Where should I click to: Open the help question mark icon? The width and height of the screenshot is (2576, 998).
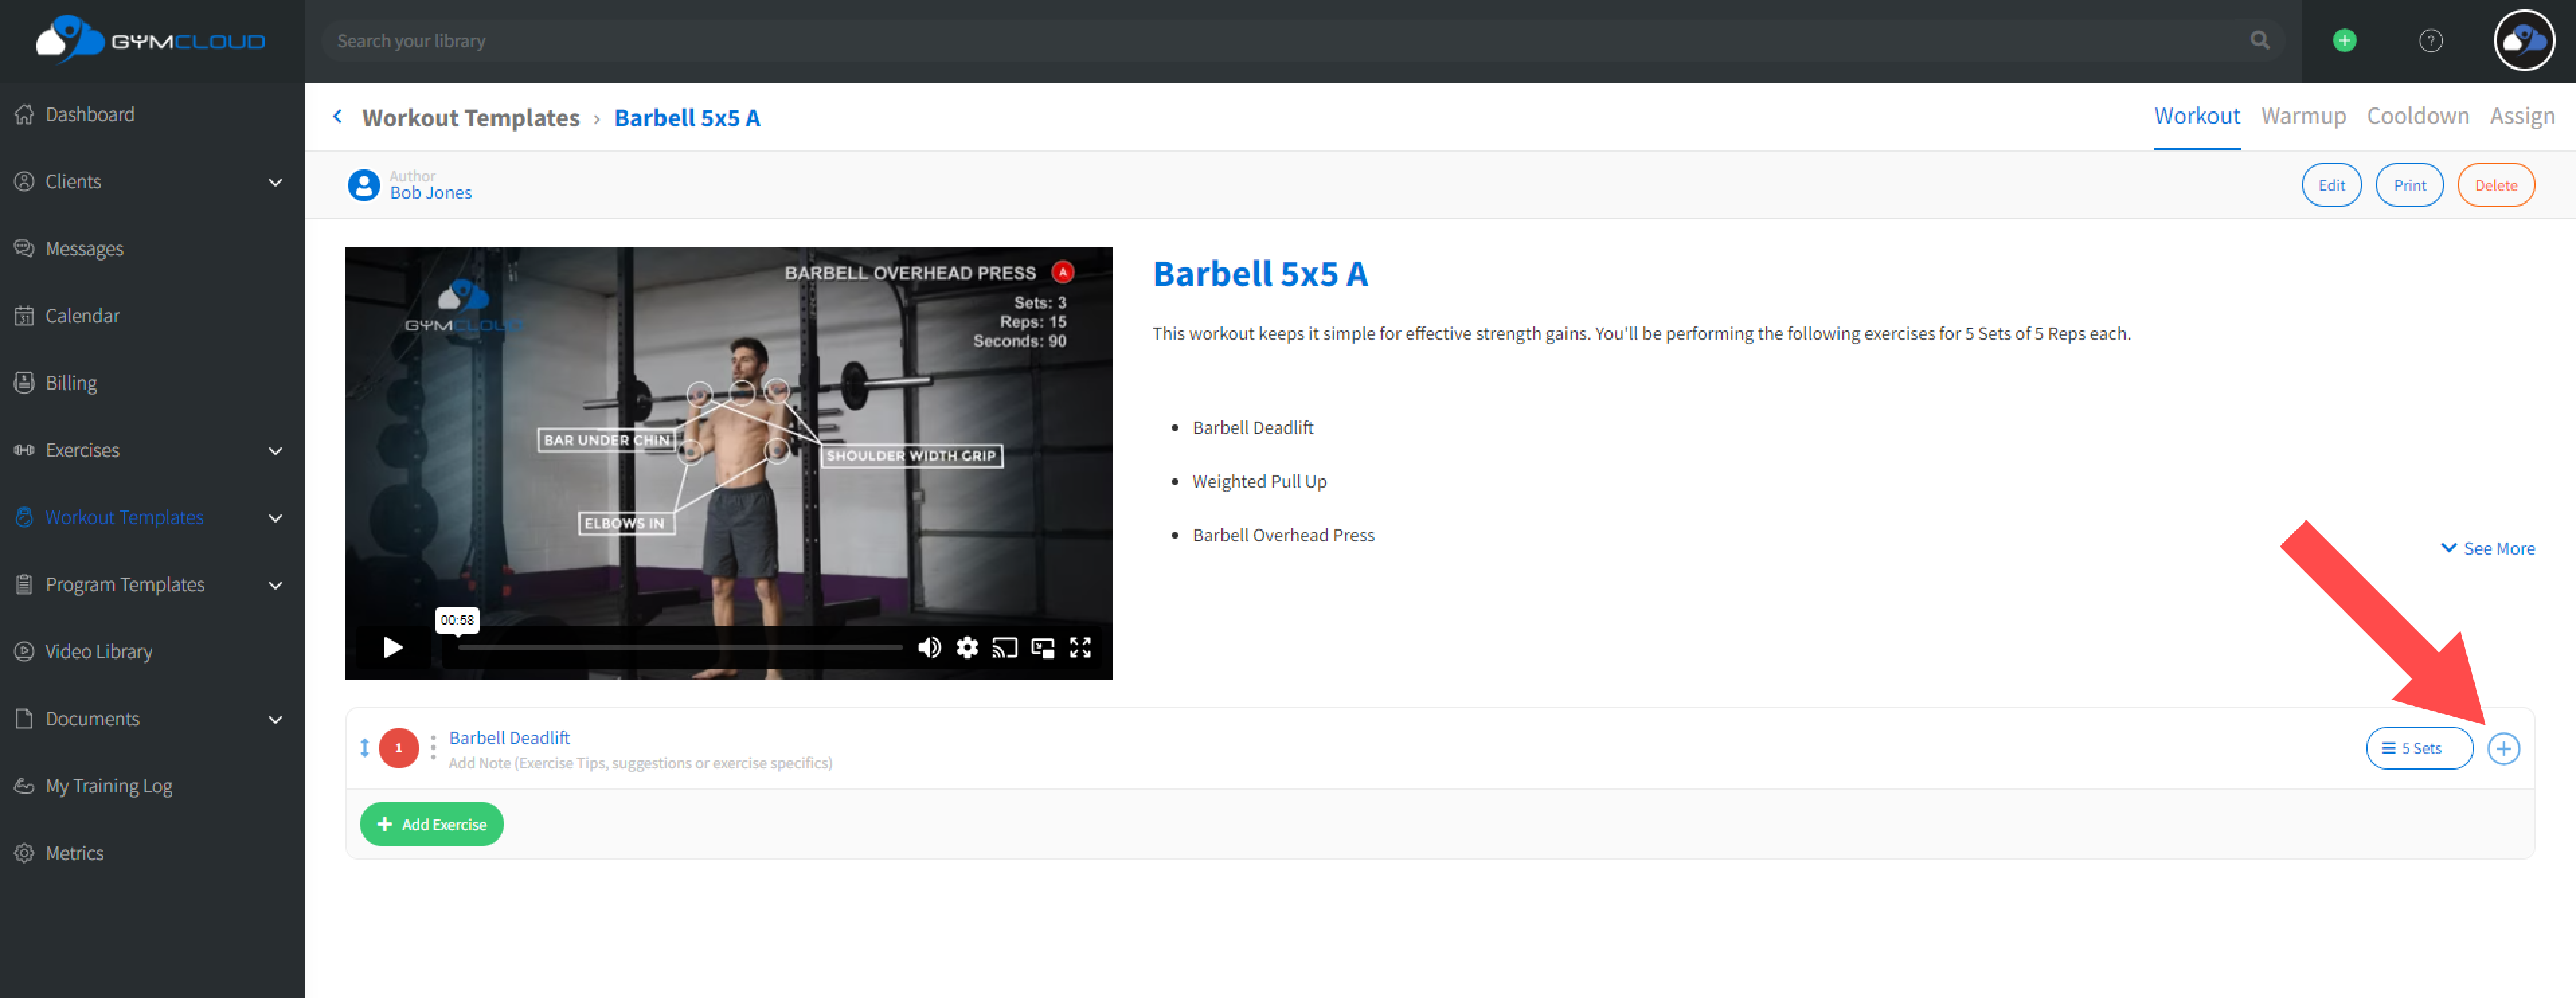[x=2430, y=41]
